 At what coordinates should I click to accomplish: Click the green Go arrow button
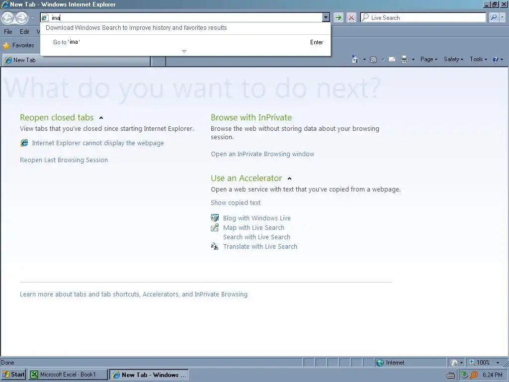[x=338, y=17]
